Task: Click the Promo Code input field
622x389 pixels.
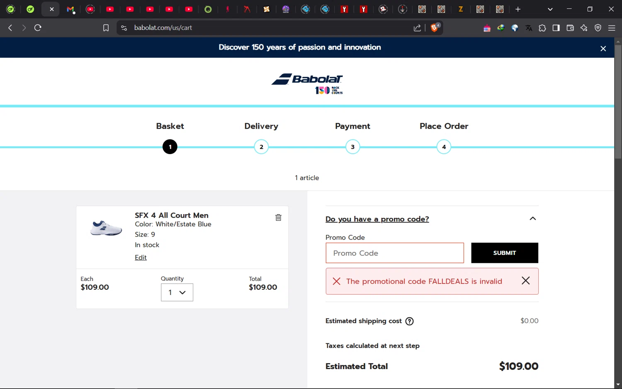Action: (x=395, y=253)
